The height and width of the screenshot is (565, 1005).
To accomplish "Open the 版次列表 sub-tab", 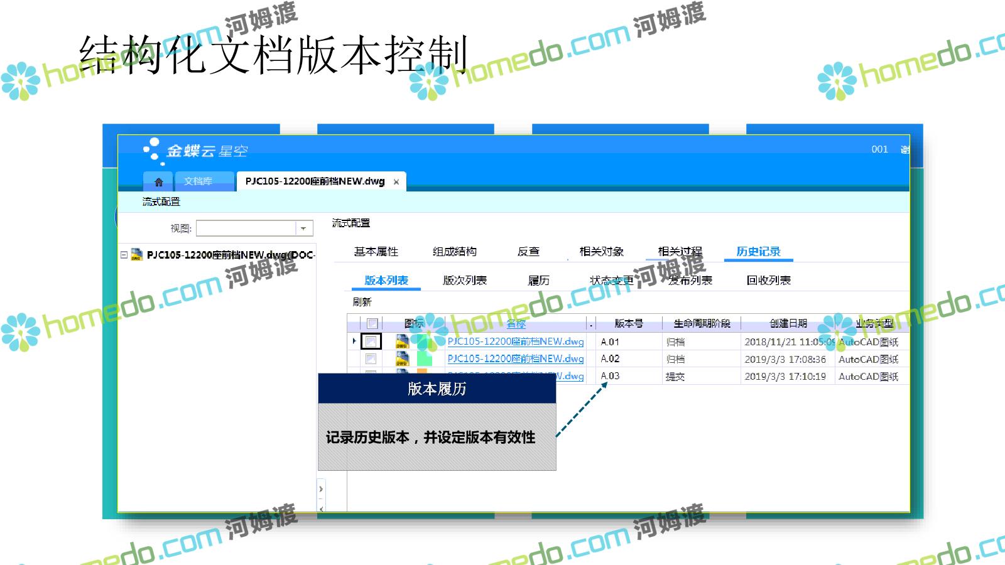I will pyautogui.click(x=464, y=281).
